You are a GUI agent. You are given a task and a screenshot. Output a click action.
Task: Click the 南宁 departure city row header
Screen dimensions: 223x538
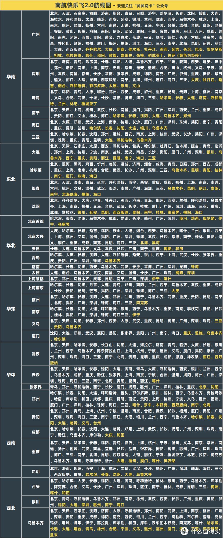click(36, 113)
